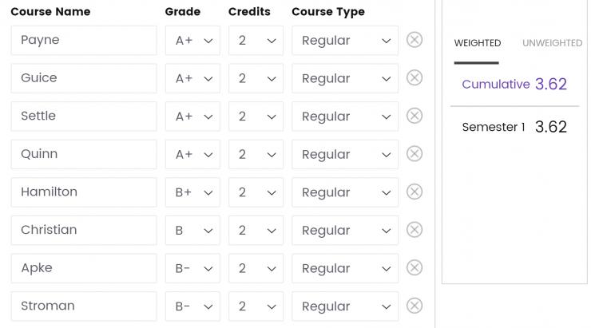Click the Quinn course name field
The image size is (591, 328).
[x=84, y=154]
